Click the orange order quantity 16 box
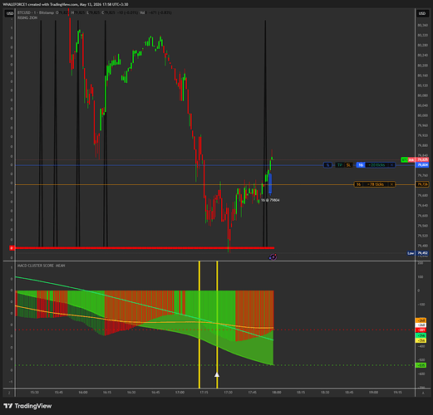Screen dimensions: 433x415 pos(359,184)
